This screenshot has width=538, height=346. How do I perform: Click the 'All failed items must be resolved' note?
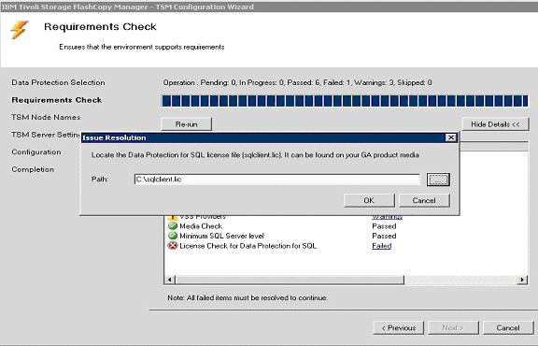click(x=248, y=298)
